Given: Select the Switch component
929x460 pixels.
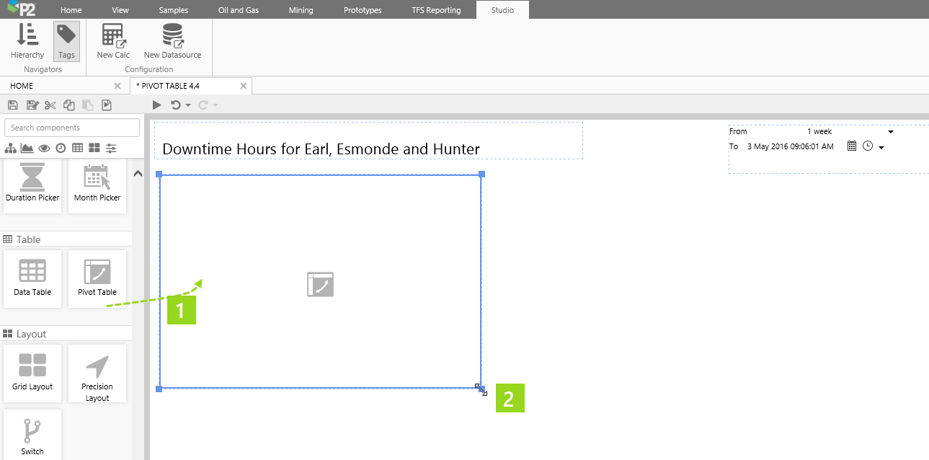Looking at the screenshot, I should 32,435.
